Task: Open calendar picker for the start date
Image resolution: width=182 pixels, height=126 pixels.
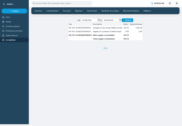Action: (x=99, y=20)
